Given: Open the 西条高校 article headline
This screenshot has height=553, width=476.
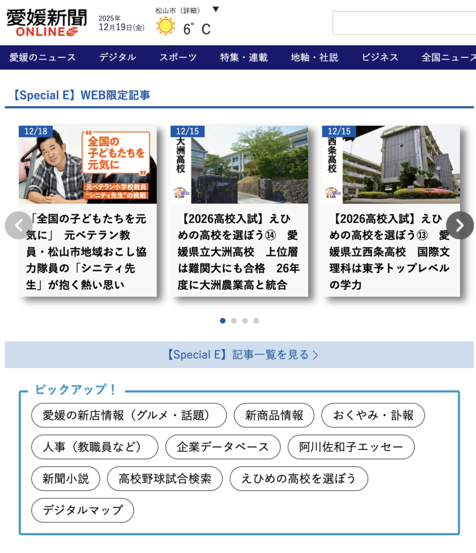Looking at the screenshot, I should click(x=390, y=251).
